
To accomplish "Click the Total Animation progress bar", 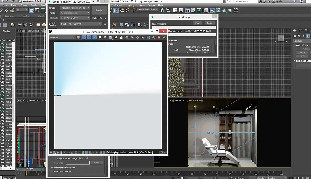I will pyautogui.click(x=184, y=27).
